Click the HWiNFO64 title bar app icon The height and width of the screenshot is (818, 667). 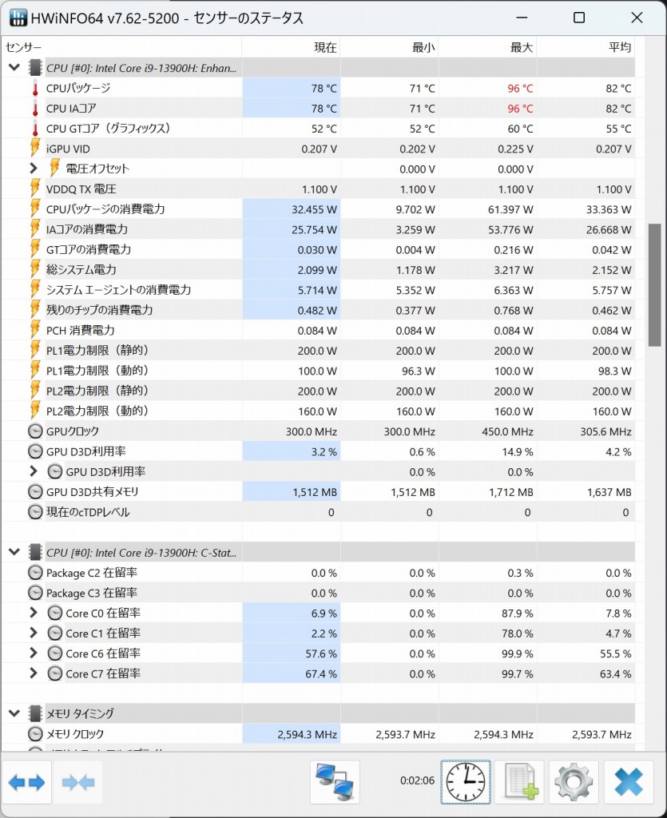coord(16,18)
